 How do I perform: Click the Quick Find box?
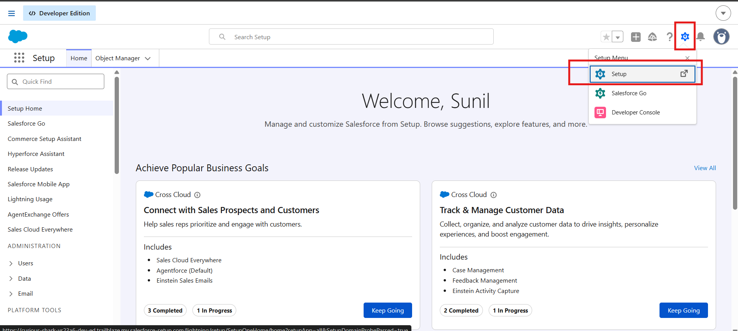[56, 81]
